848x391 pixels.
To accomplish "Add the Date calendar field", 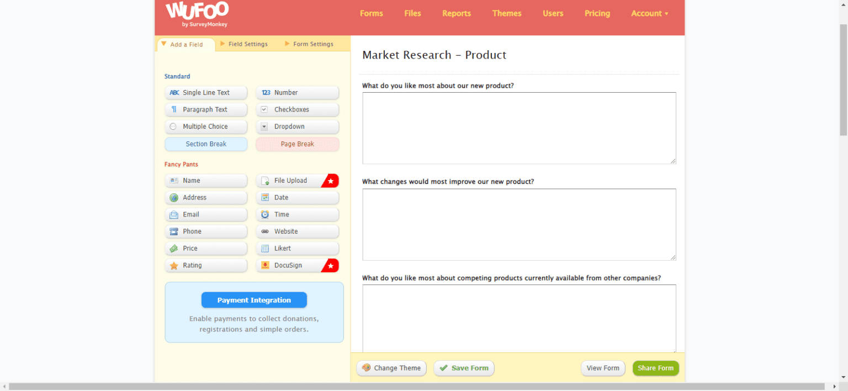I will 297,198.
